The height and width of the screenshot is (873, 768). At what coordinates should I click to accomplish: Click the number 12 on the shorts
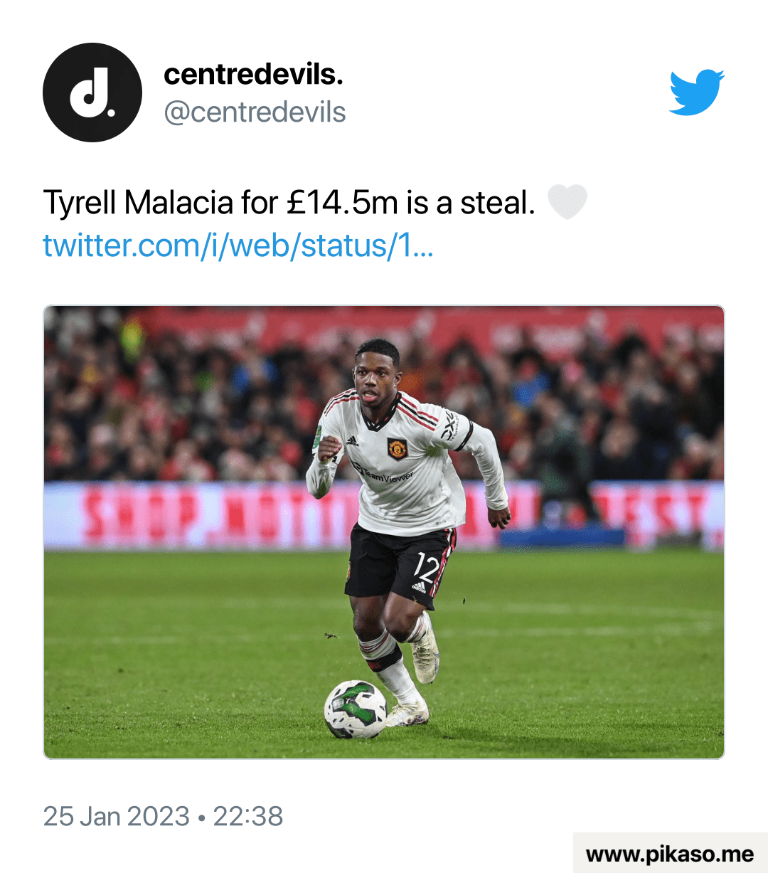pyautogui.click(x=426, y=568)
